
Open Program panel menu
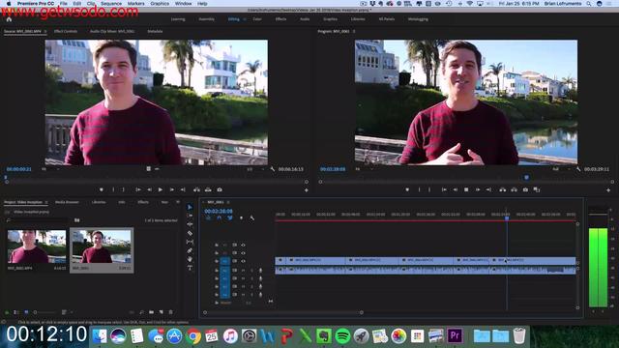point(354,31)
